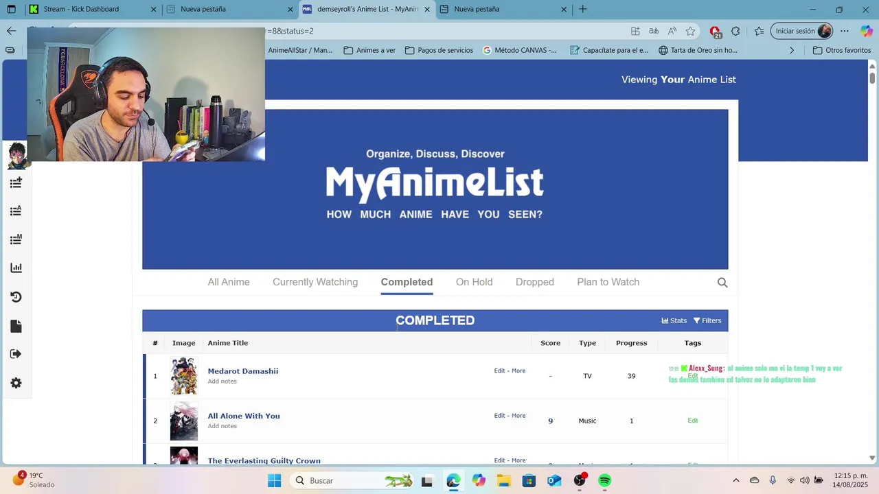The height and width of the screenshot is (494, 879).
Task: Select the All Anime list tab
Action: click(x=229, y=282)
